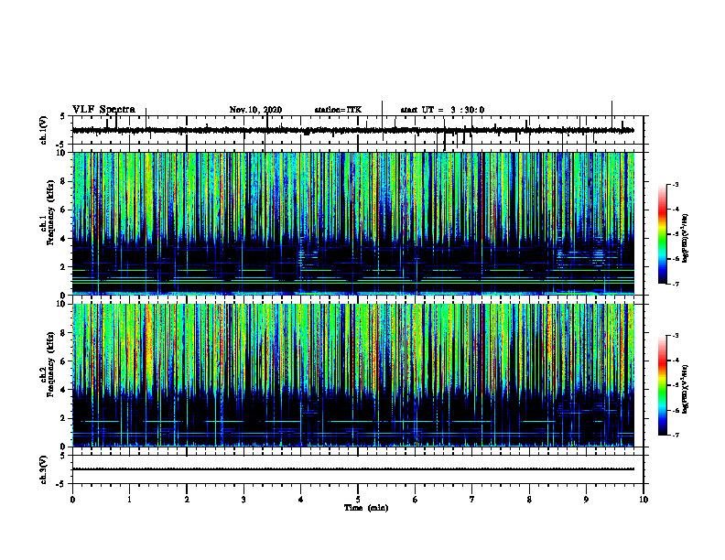Image resolution: width=725 pixels, height=560 pixels.
Task: Click time axis tick label 10
Action: click(644, 500)
